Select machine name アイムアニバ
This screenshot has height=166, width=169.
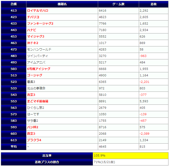pos(36,62)
